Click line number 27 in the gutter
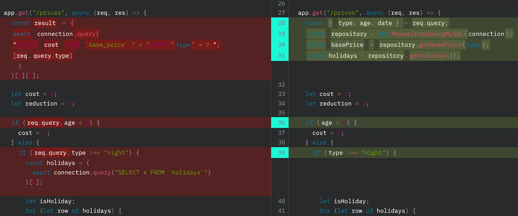 (281, 13)
